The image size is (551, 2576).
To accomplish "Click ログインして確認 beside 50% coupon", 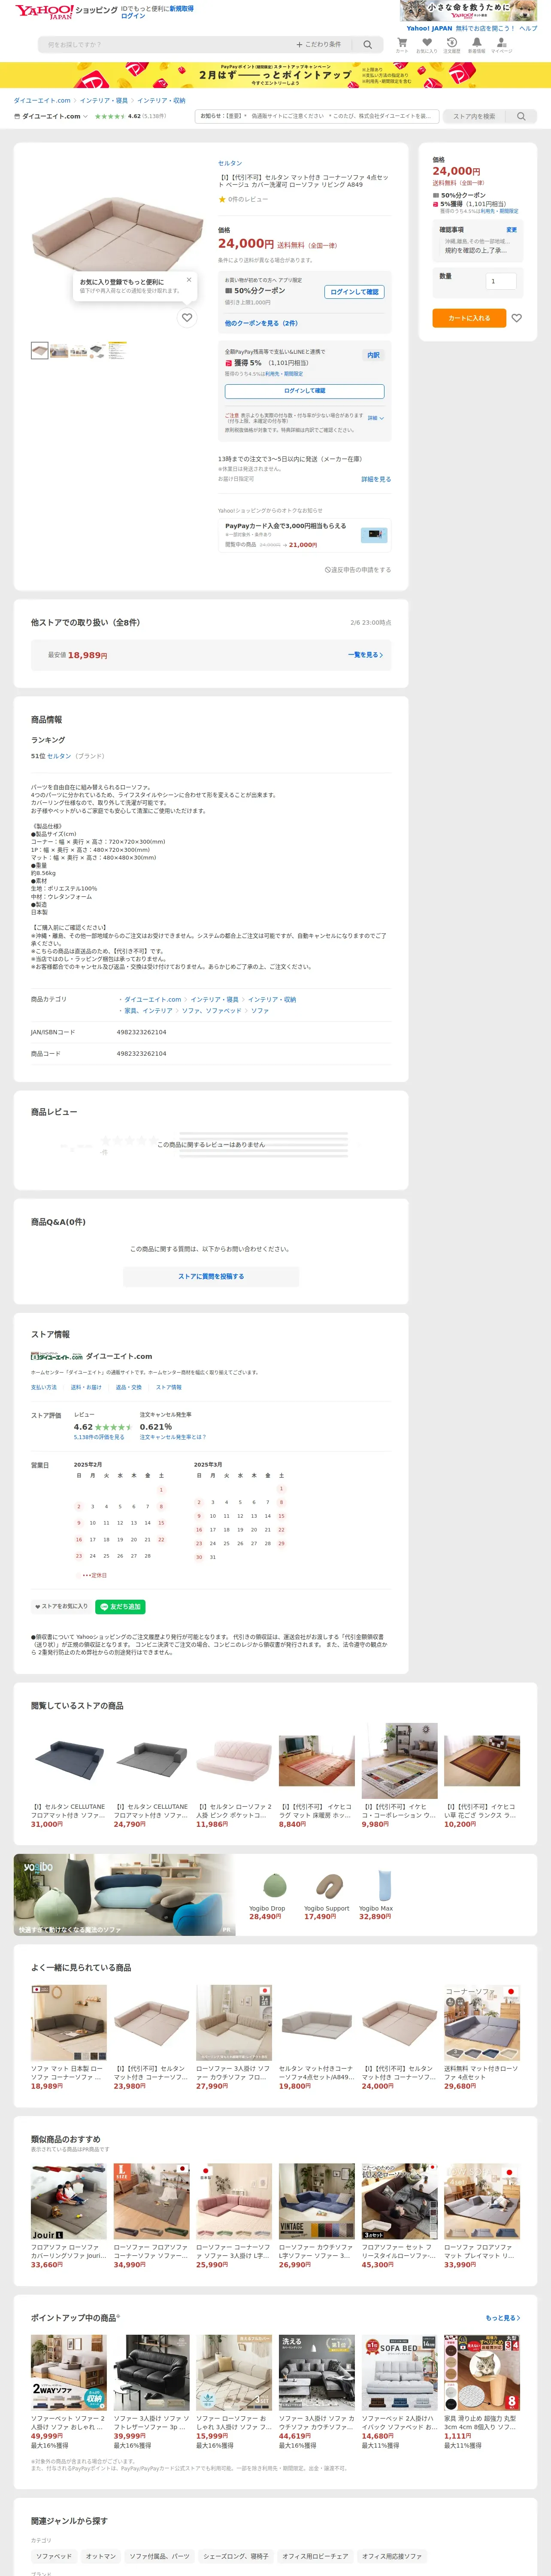I will (x=355, y=292).
